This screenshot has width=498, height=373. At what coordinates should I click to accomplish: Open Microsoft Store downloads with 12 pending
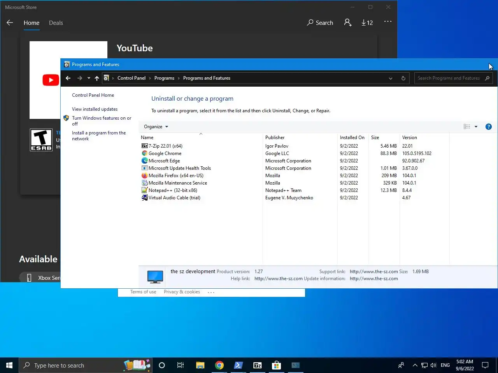pos(367,23)
